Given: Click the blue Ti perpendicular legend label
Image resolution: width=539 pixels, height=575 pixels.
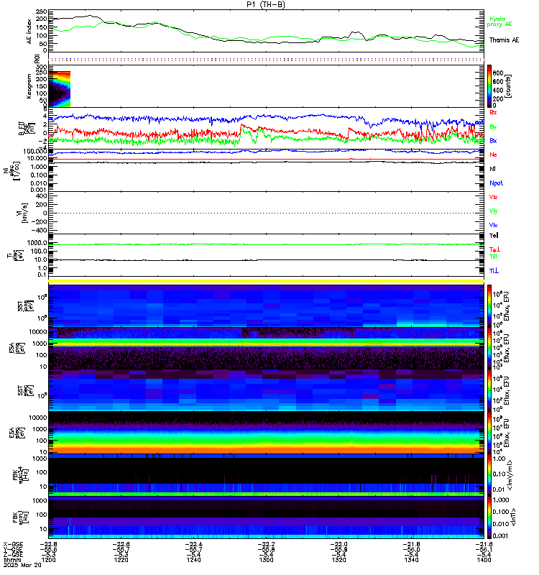Looking at the screenshot, I should click(x=494, y=271).
